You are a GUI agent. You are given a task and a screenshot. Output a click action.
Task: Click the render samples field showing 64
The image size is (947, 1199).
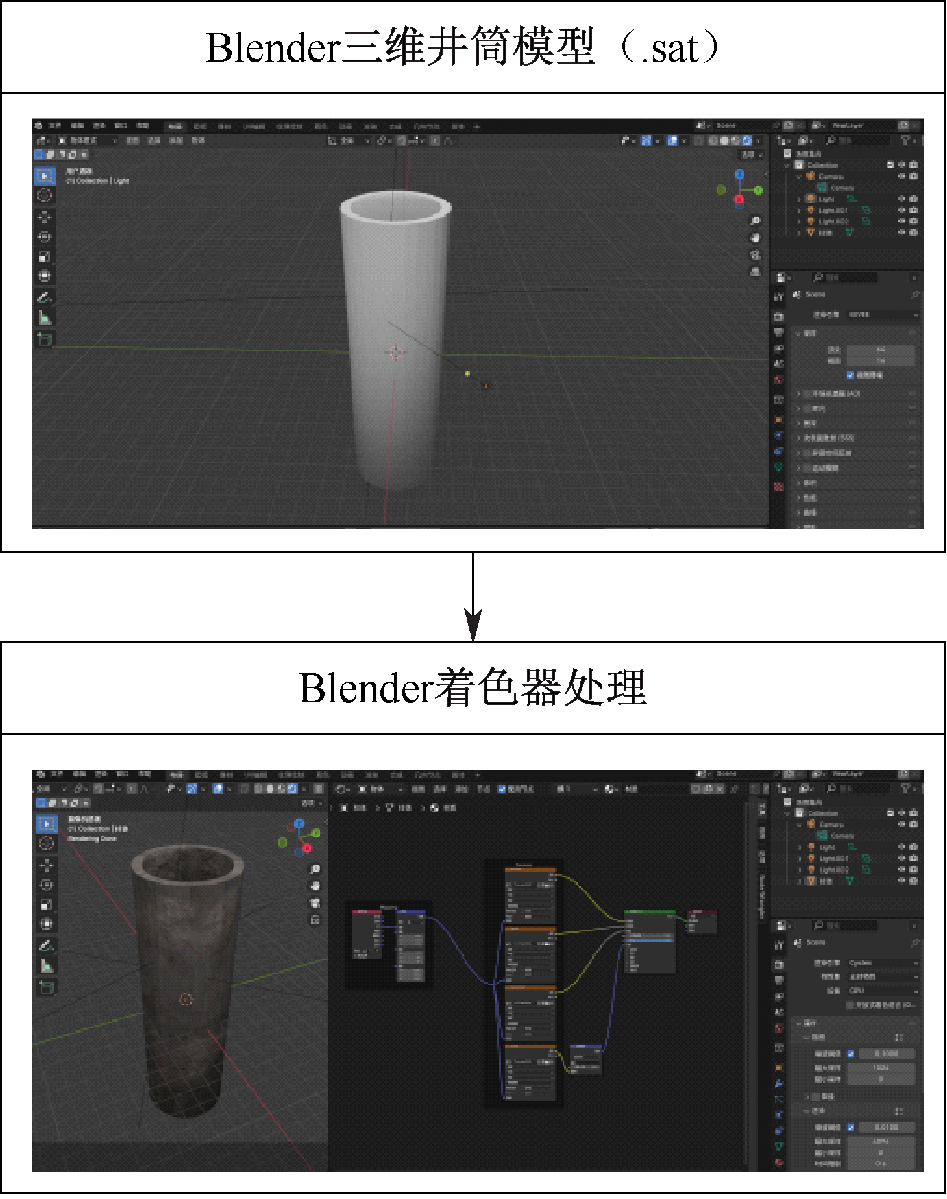pos(881,349)
